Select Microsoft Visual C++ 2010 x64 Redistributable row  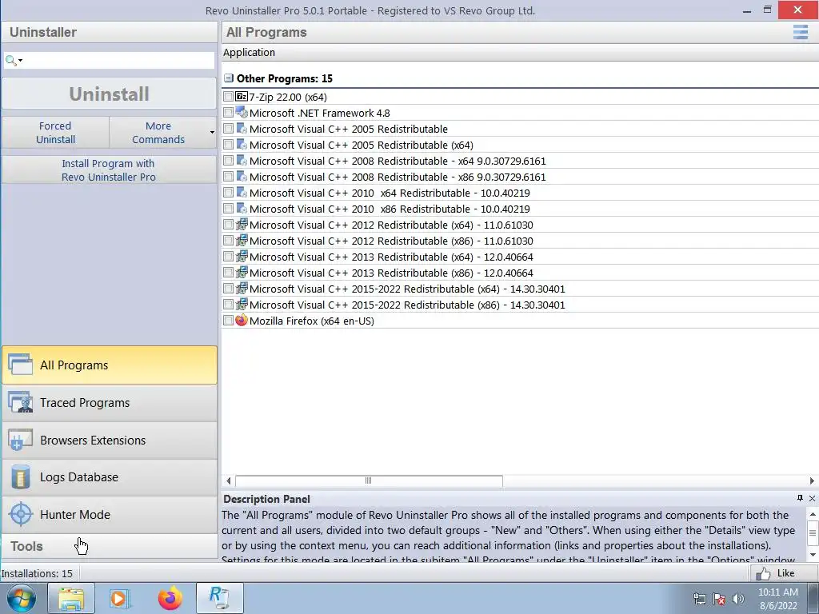tap(520, 193)
